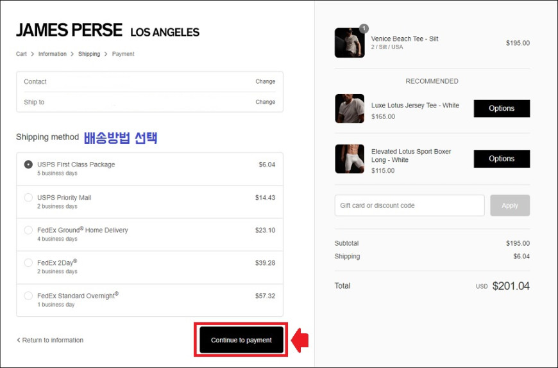This screenshot has width=558, height=368.
Task: Click 'Elevated Lotus Sport Boxer Long - White' name
Action: [411, 156]
